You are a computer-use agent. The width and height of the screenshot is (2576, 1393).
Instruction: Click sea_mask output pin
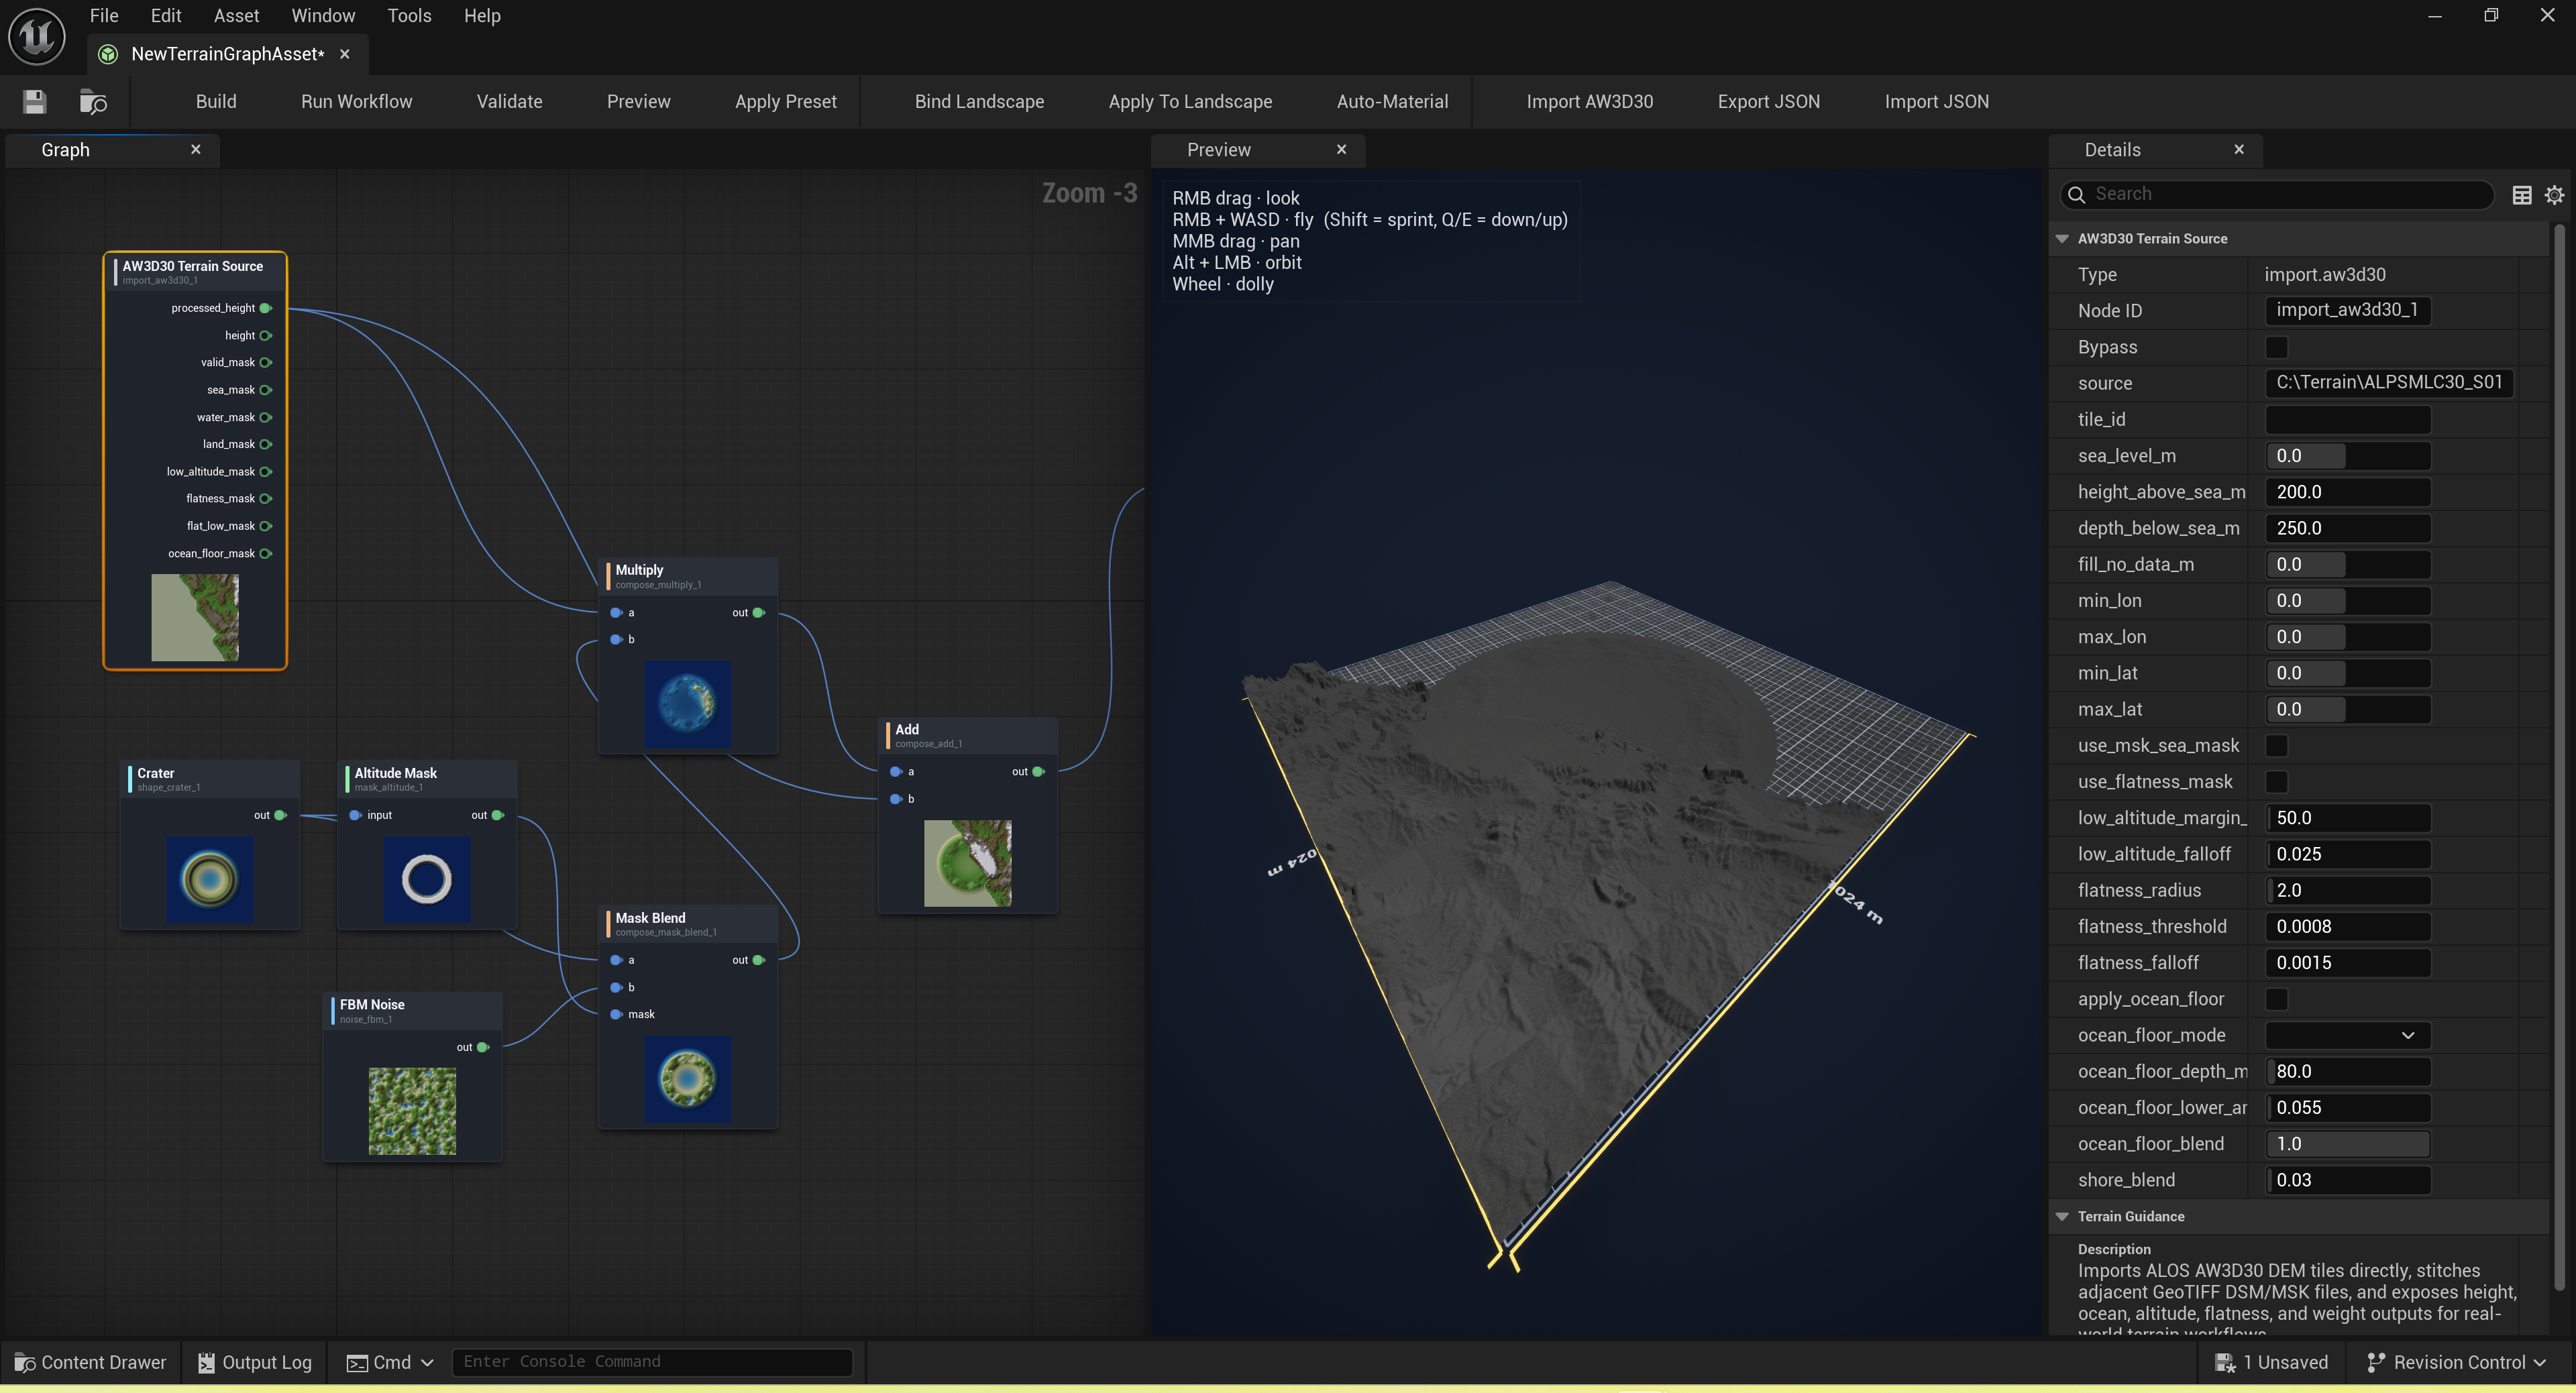(x=266, y=390)
